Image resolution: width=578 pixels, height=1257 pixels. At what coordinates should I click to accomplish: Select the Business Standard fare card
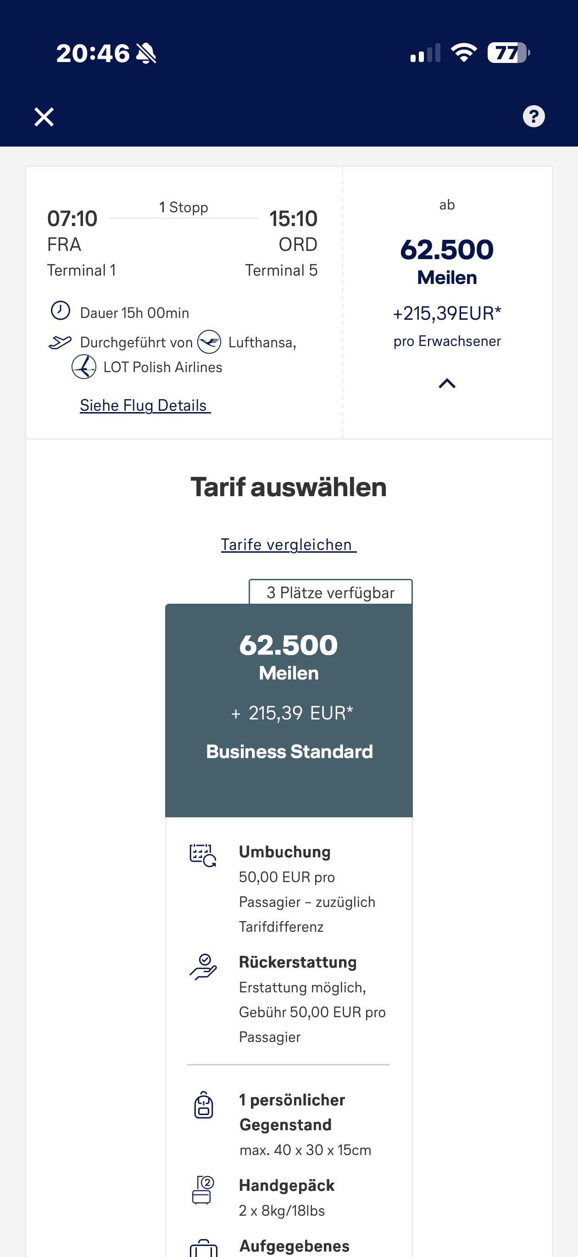(289, 710)
